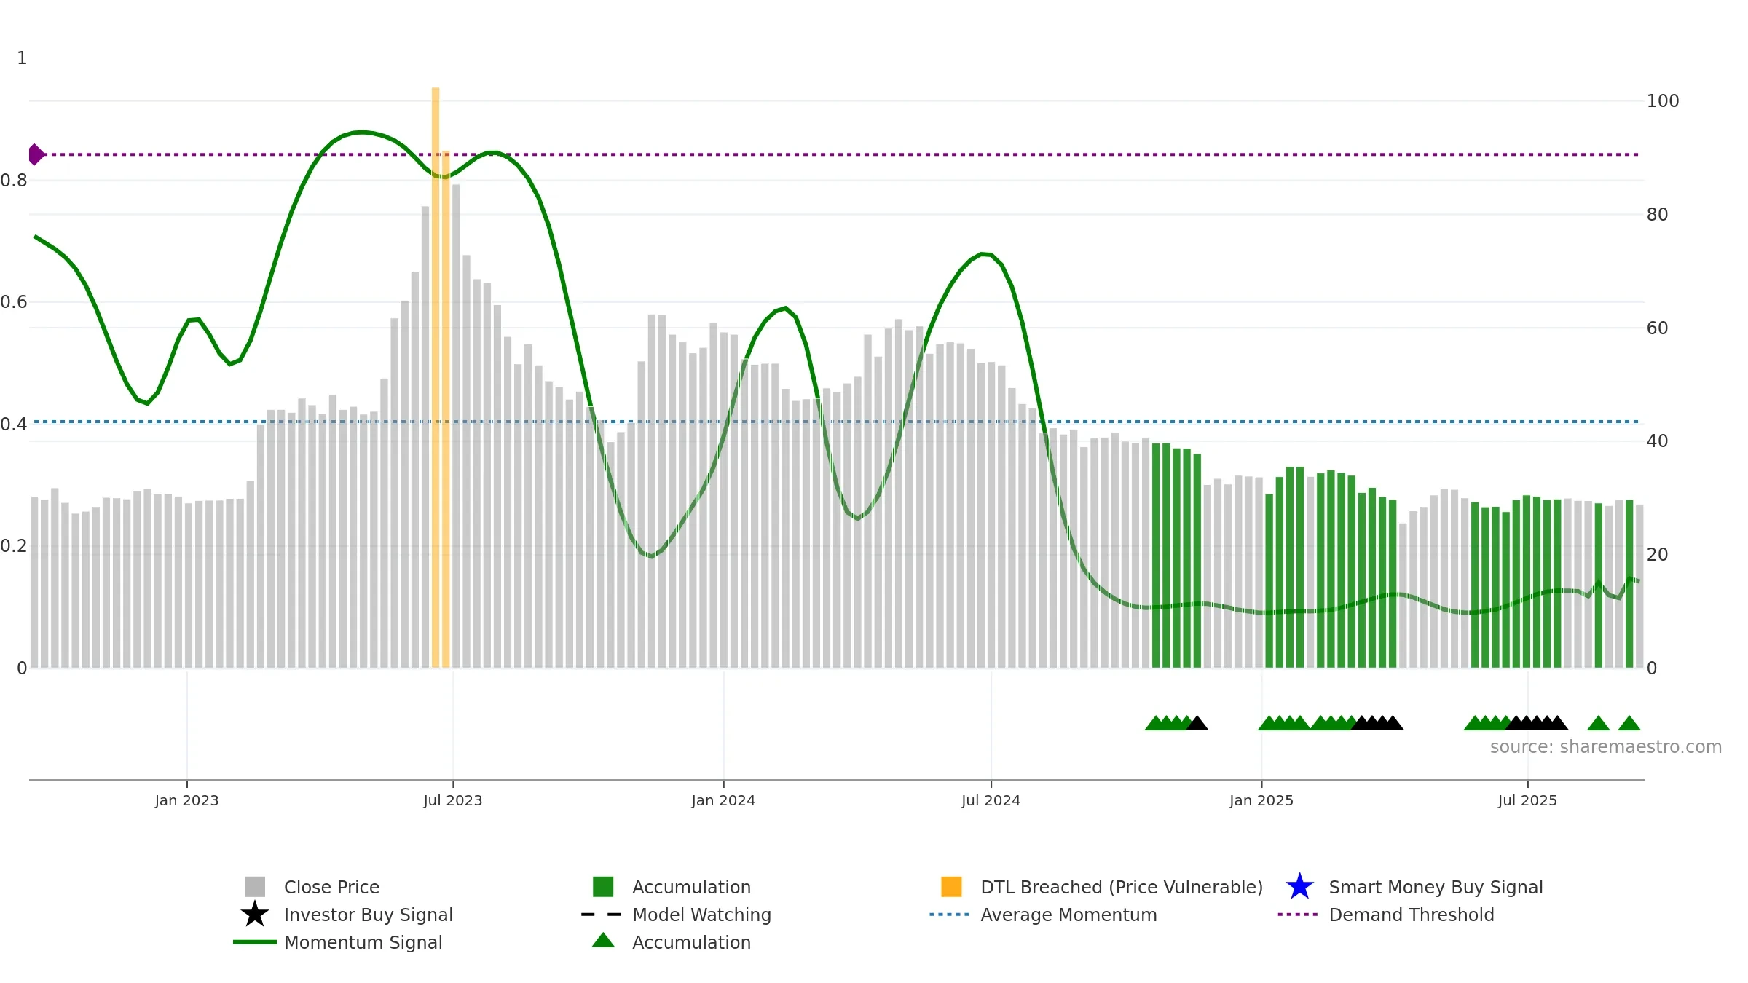Toggle the Close Price series label
Screen dimensions: 1748x983
tap(331, 887)
